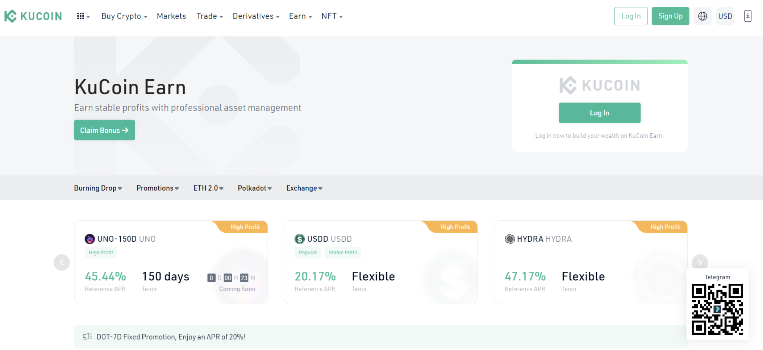The image size is (763, 350).
Task: Click the app download icon in the top bar
Action: click(748, 16)
